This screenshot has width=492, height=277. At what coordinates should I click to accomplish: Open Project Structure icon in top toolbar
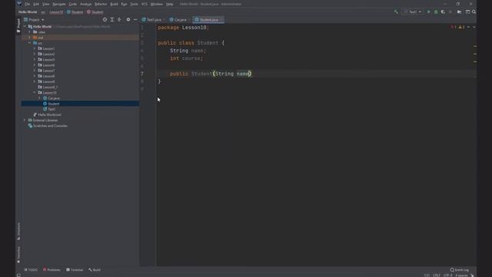459,12
